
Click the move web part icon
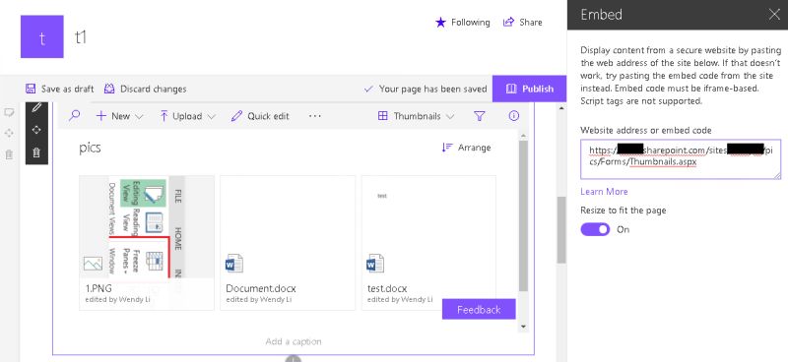coord(36,130)
